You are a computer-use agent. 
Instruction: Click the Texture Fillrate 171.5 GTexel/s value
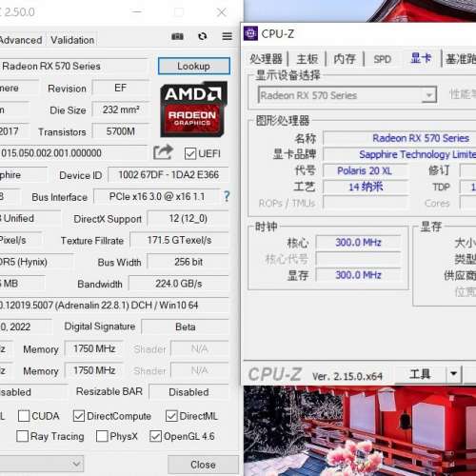(x=179, y=240)
